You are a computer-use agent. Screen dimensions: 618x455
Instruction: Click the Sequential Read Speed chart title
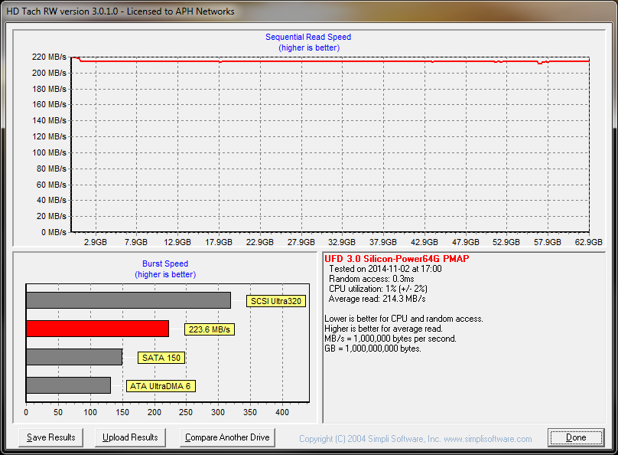point(308,37)
